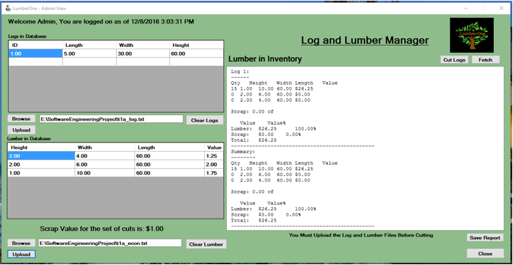Click the Scrap Value for the set of cuts text
The image size is (513, 265).
[x=102, y=229]
